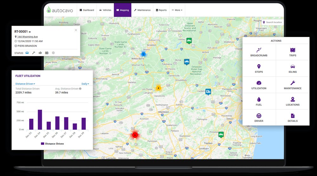The width and height of the screenshot is (317, 176).
Task: Open the Utilization action
Action: (259, 85)
